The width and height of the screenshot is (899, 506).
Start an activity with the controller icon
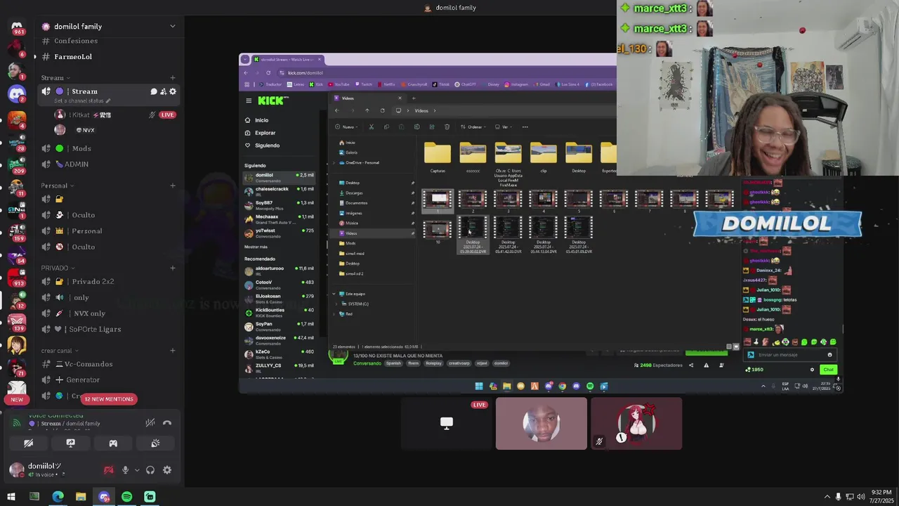(x=113, y=443)
